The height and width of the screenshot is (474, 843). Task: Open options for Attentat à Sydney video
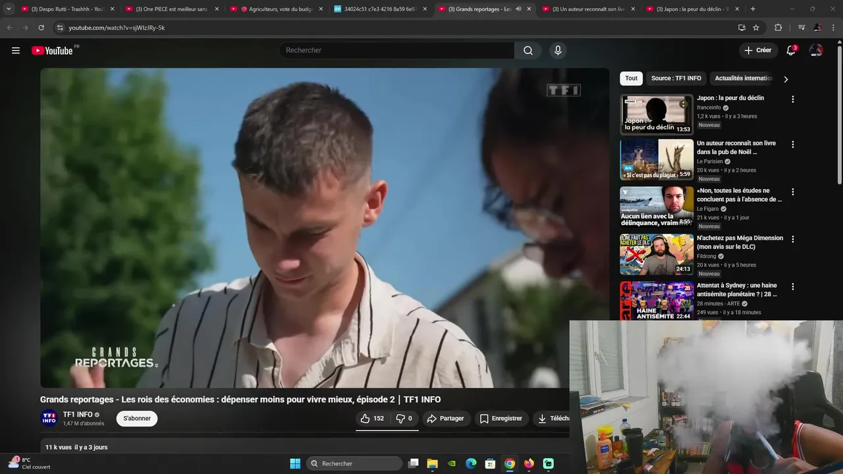click(793, 286)
